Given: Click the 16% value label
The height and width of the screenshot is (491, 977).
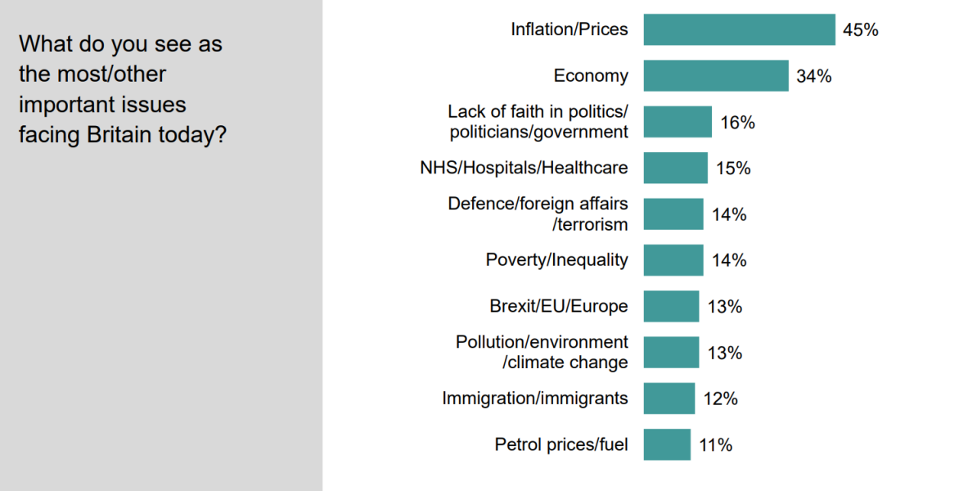Looking at the screenshot, I should coord(737,123).
